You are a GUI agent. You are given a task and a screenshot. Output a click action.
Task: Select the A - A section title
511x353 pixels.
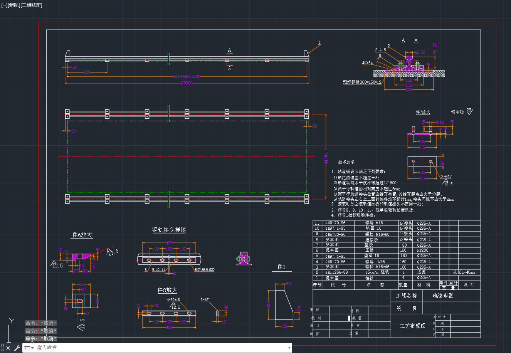click(x=409, y=40)
